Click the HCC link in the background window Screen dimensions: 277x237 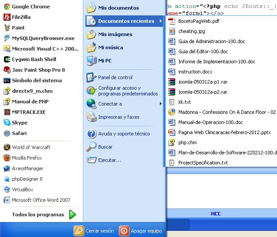point(216,214)
